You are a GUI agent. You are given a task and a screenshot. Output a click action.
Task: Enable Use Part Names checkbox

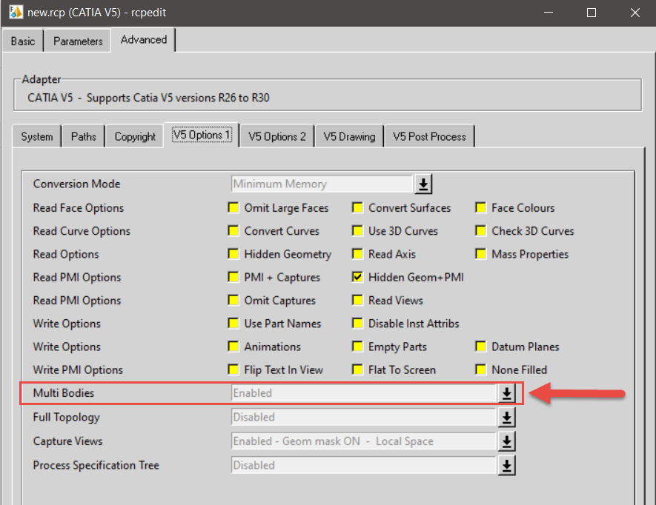(233, 324)
